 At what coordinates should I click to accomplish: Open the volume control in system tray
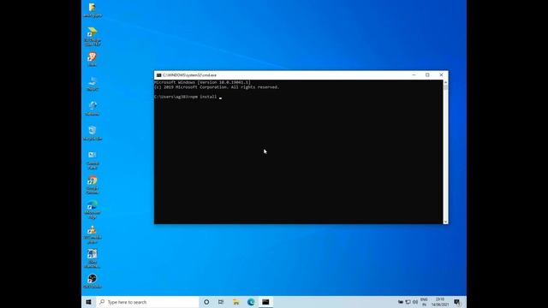[x=415, y=302]
